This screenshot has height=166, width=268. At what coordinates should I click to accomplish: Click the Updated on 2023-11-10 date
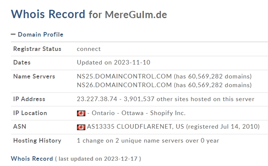[114, 63]
